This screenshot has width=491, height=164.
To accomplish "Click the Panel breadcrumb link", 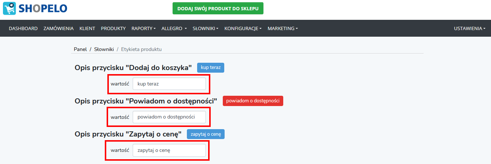I will (x=80, y=49).
